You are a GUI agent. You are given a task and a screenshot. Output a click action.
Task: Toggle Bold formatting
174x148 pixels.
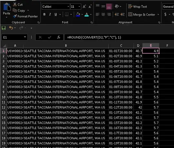(44, 14)
